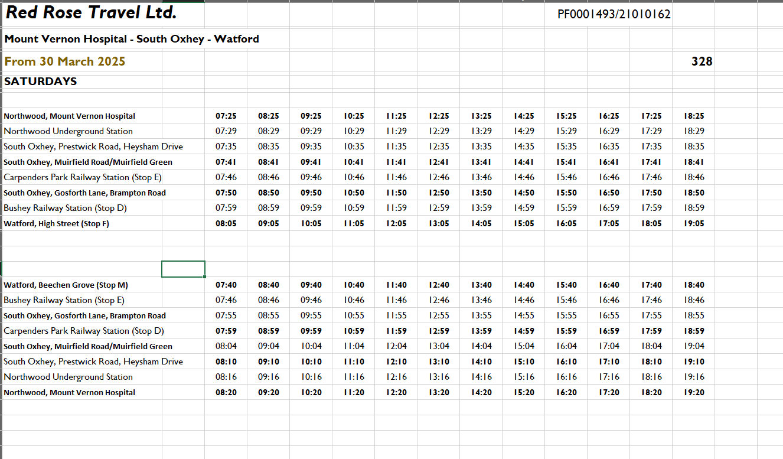Select the 18:25 Mount Vernon Hospital time

point(694,116)
